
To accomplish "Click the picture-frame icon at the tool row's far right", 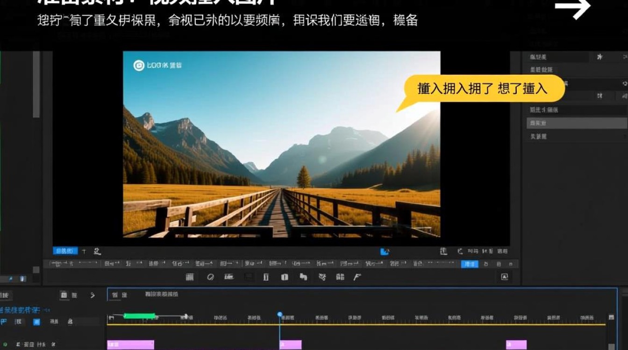I will point(504,277).
